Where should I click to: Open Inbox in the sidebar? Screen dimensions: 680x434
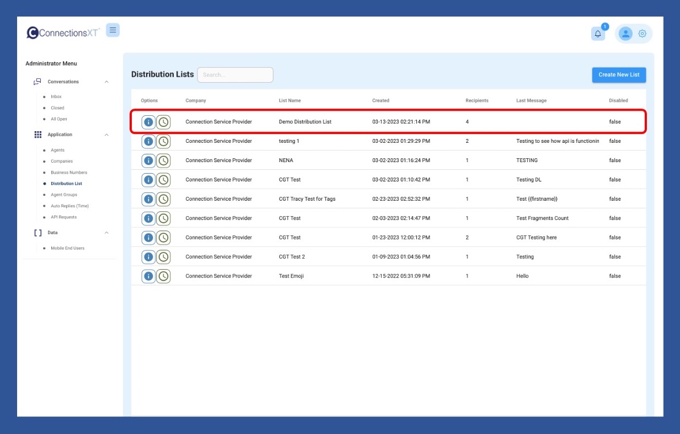click(x=56, y=97)
